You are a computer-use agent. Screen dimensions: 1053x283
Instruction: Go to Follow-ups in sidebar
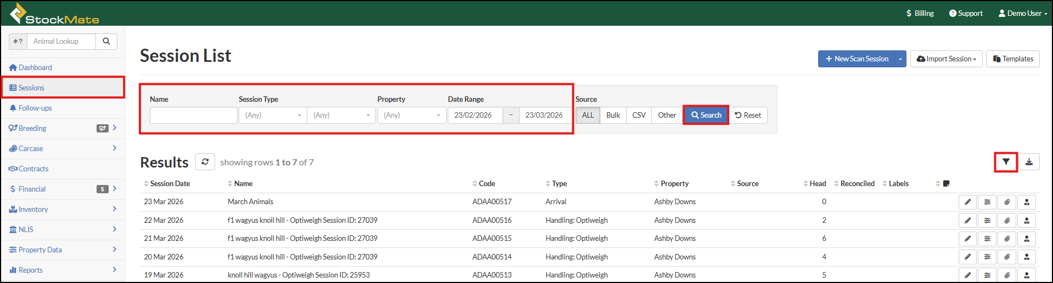point(35,108)
